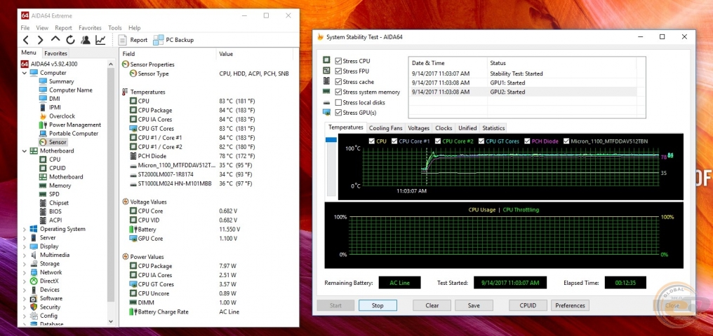Expand the Display tree node

click(24, 246)
